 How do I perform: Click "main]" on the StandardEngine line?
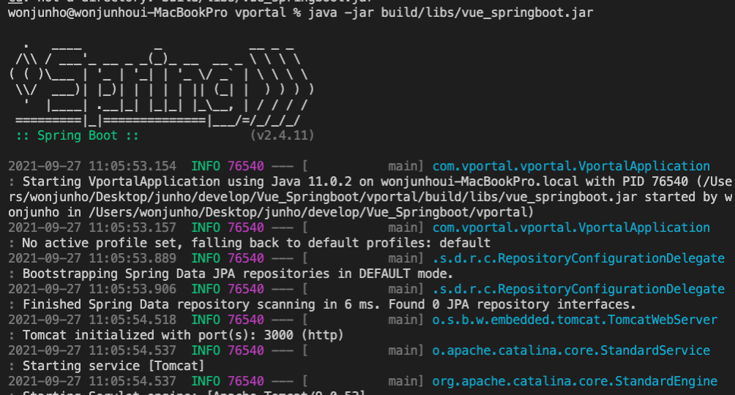(406, 381)
